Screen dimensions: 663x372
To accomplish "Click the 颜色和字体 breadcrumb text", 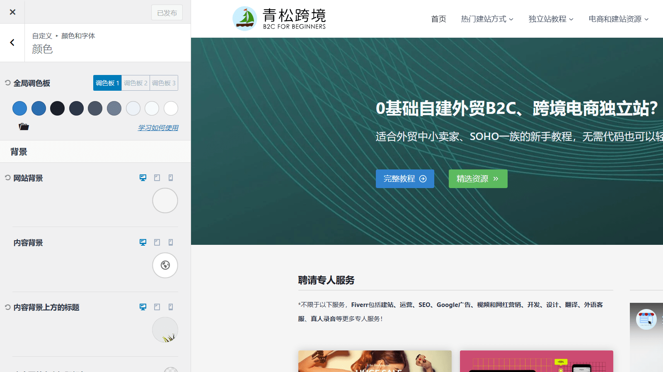I will [78, 36].
